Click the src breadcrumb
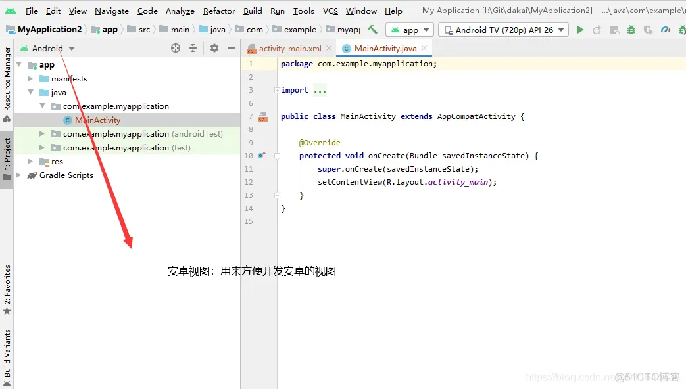 pos(139,30)
